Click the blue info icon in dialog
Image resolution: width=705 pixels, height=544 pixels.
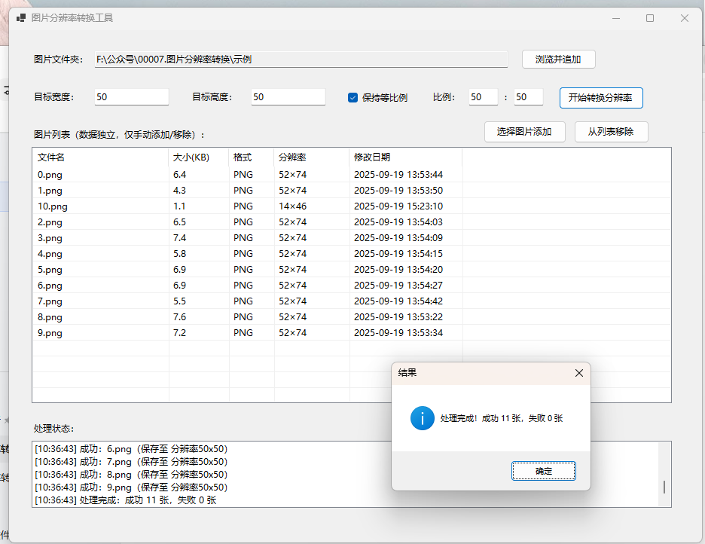(x=423, y=418)
